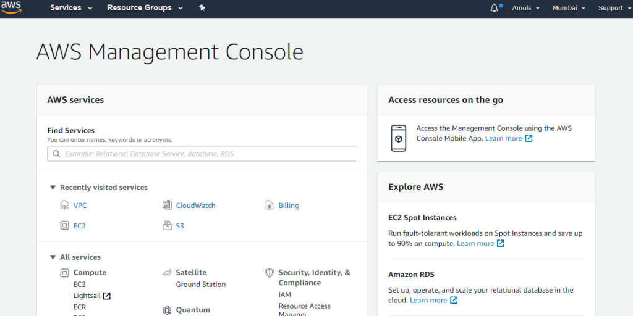
Task: Open EC2 from recently visited services
Action: (x=80, y=226)
